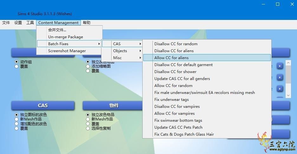The height and width of the screenshot is (154, 297).
Task: Open the 设置 menu
Action: click(x=18, y=23)
